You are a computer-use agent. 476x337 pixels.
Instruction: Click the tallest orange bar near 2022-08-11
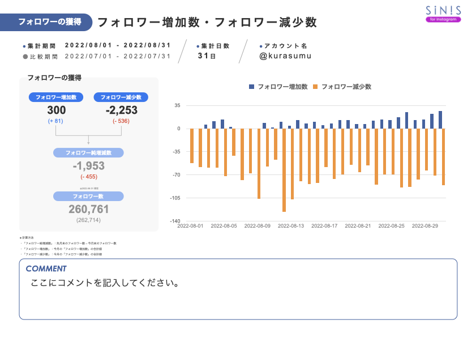coord(283,170)
